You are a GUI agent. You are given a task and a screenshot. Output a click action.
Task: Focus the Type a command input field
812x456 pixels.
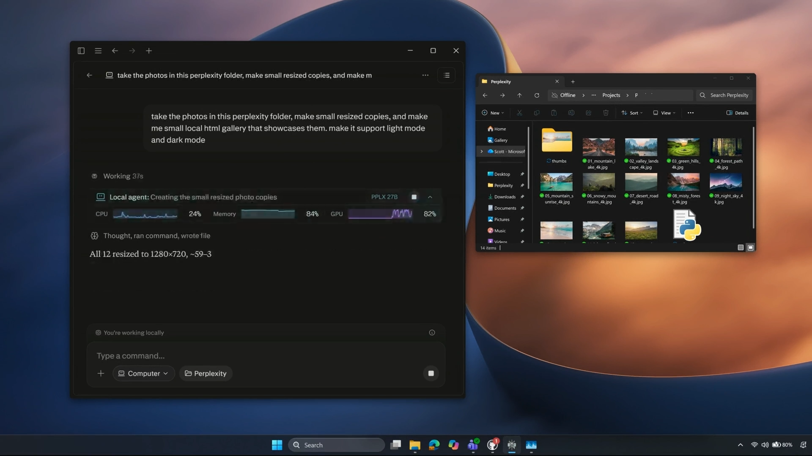coord(266,356)
